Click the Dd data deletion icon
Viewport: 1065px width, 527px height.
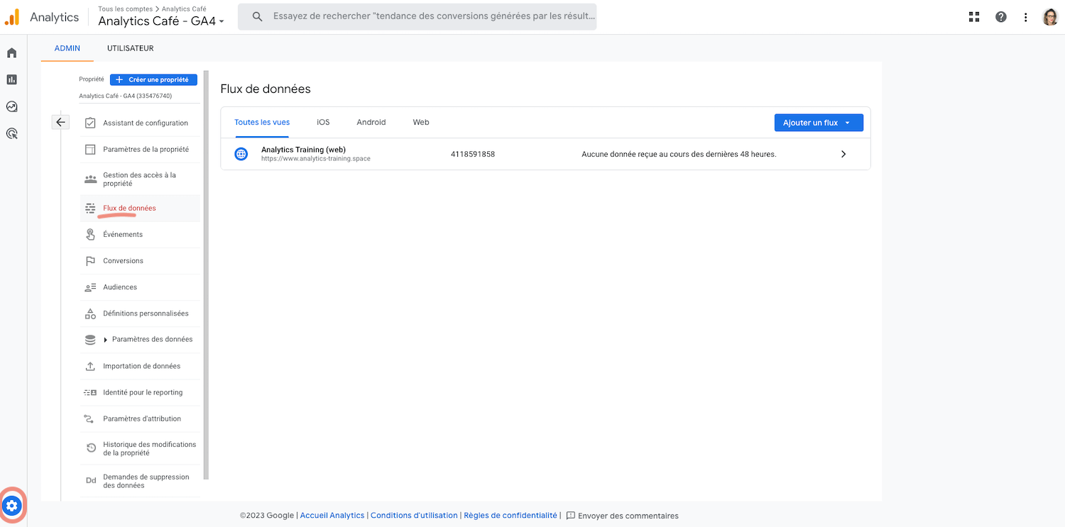(x=91, y=481)
